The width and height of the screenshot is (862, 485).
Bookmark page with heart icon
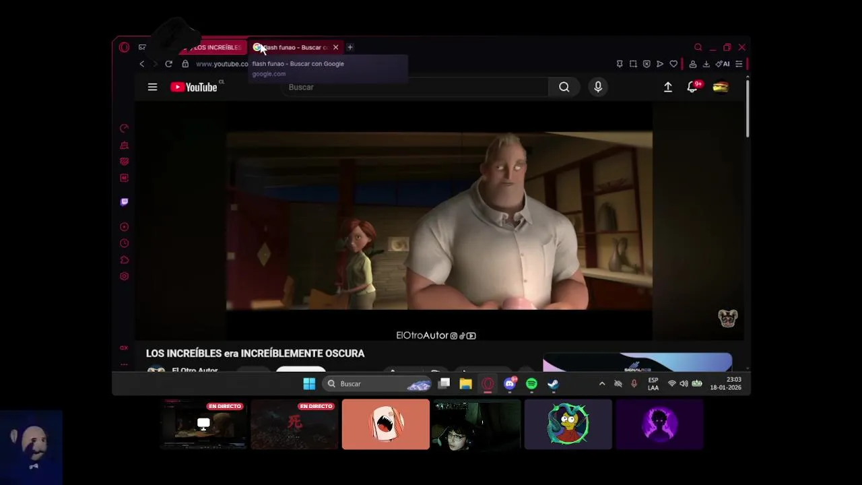point(673,64)
